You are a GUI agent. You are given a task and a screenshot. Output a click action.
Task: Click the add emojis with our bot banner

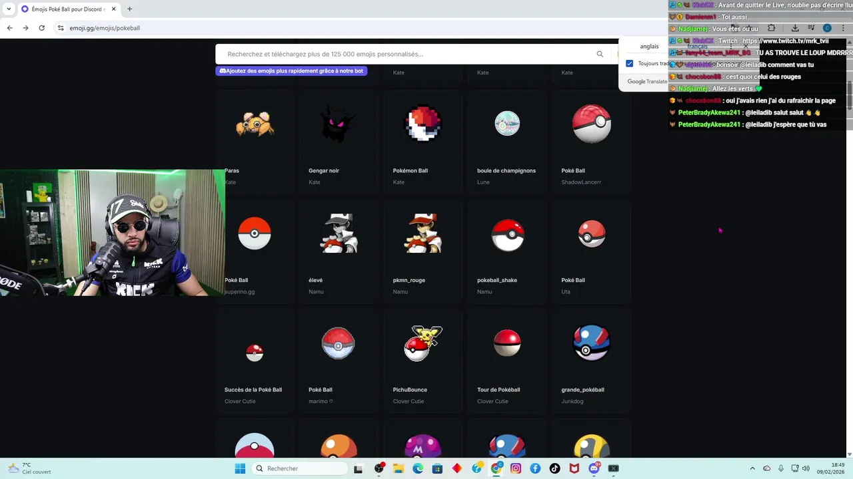click(x=291, y=71)
